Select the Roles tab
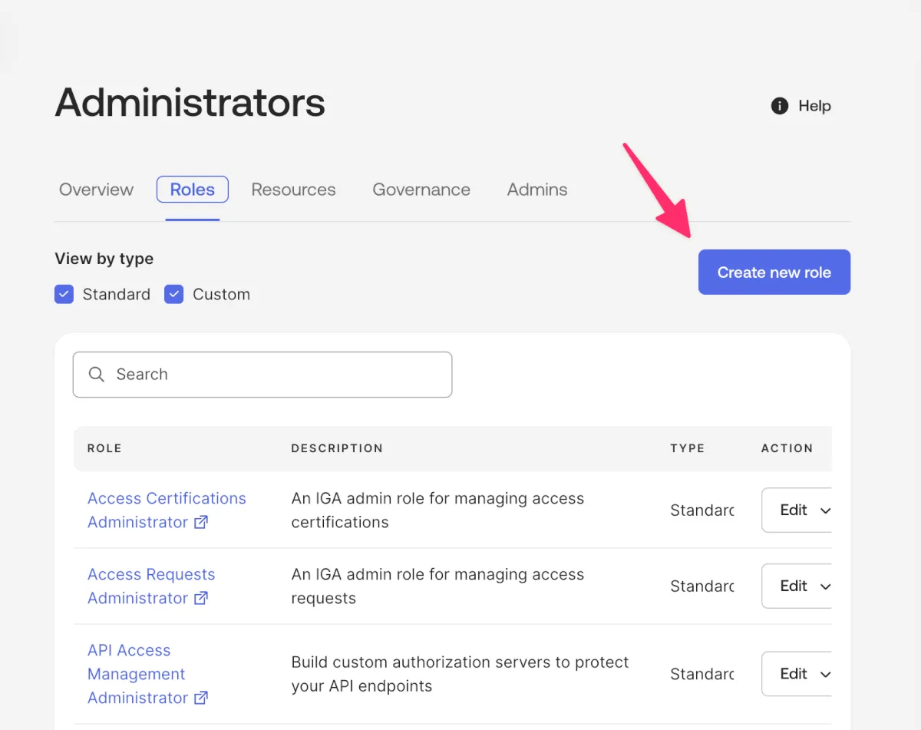921x730 pixels. [193, 190]
